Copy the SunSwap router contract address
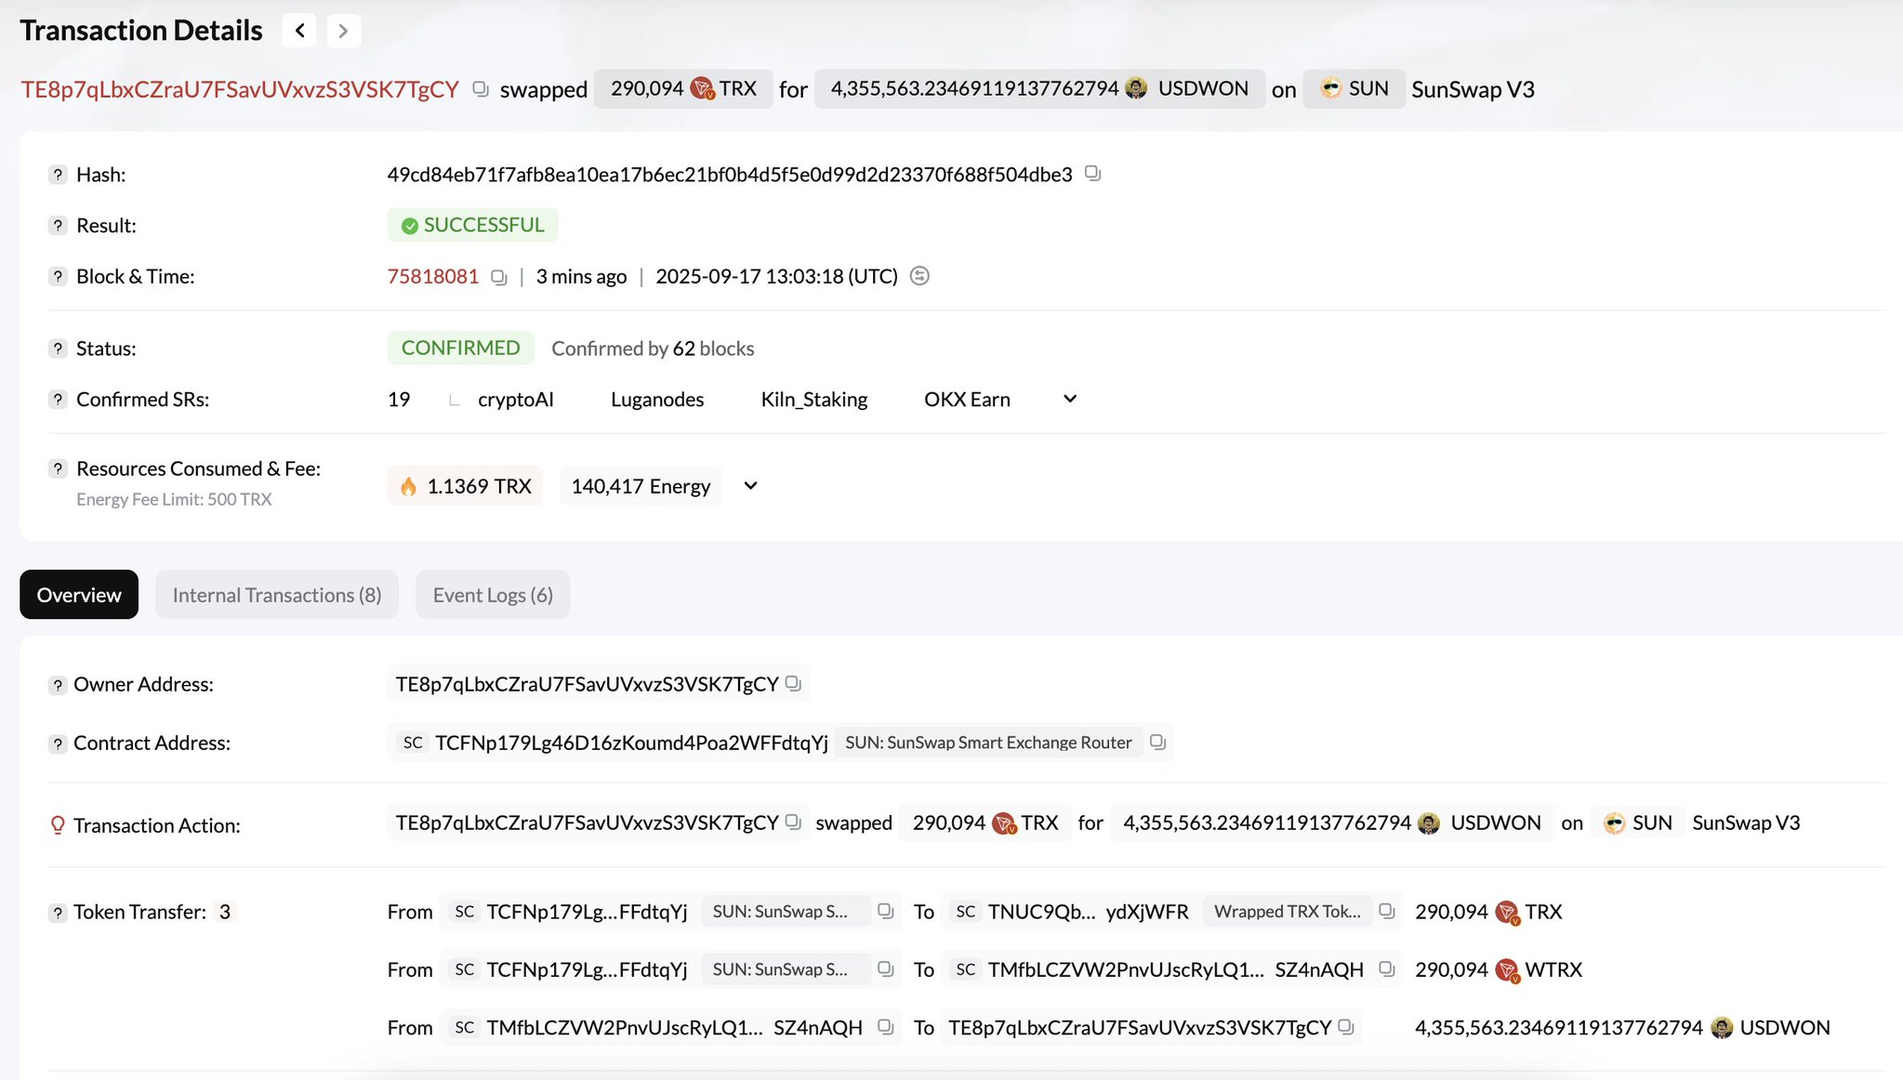Image resolution: width=1903 pixels, height=1080 pixels. (x=1157, y=743)
